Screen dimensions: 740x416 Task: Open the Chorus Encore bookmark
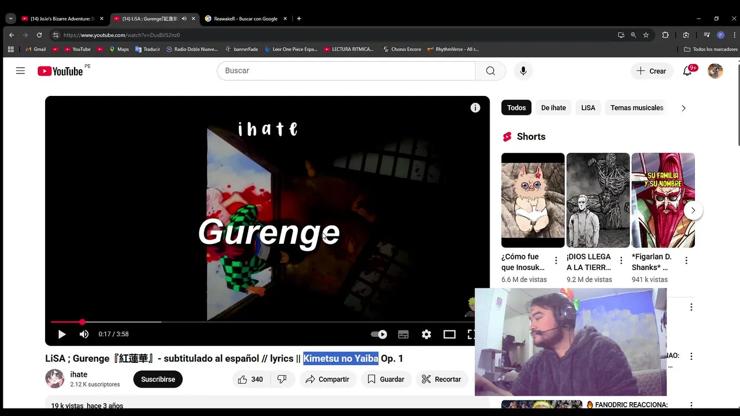tap(402, 49)
